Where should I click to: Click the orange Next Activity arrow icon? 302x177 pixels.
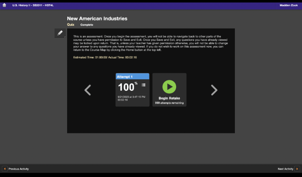(297, 169)
